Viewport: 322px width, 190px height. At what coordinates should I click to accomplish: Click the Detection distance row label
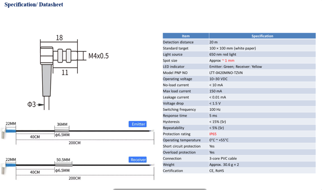click(178, 42)
